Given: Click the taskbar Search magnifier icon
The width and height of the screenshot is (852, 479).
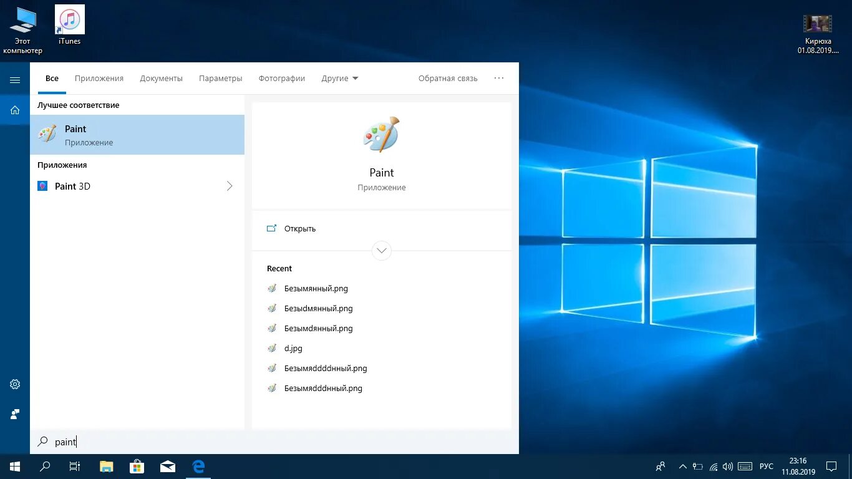Looking at the screenshot, I should pos(45,467).
